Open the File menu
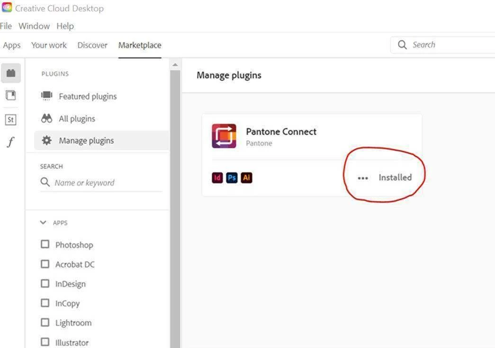The height and width of the screenshot is (348, 495). coord(6,26)
